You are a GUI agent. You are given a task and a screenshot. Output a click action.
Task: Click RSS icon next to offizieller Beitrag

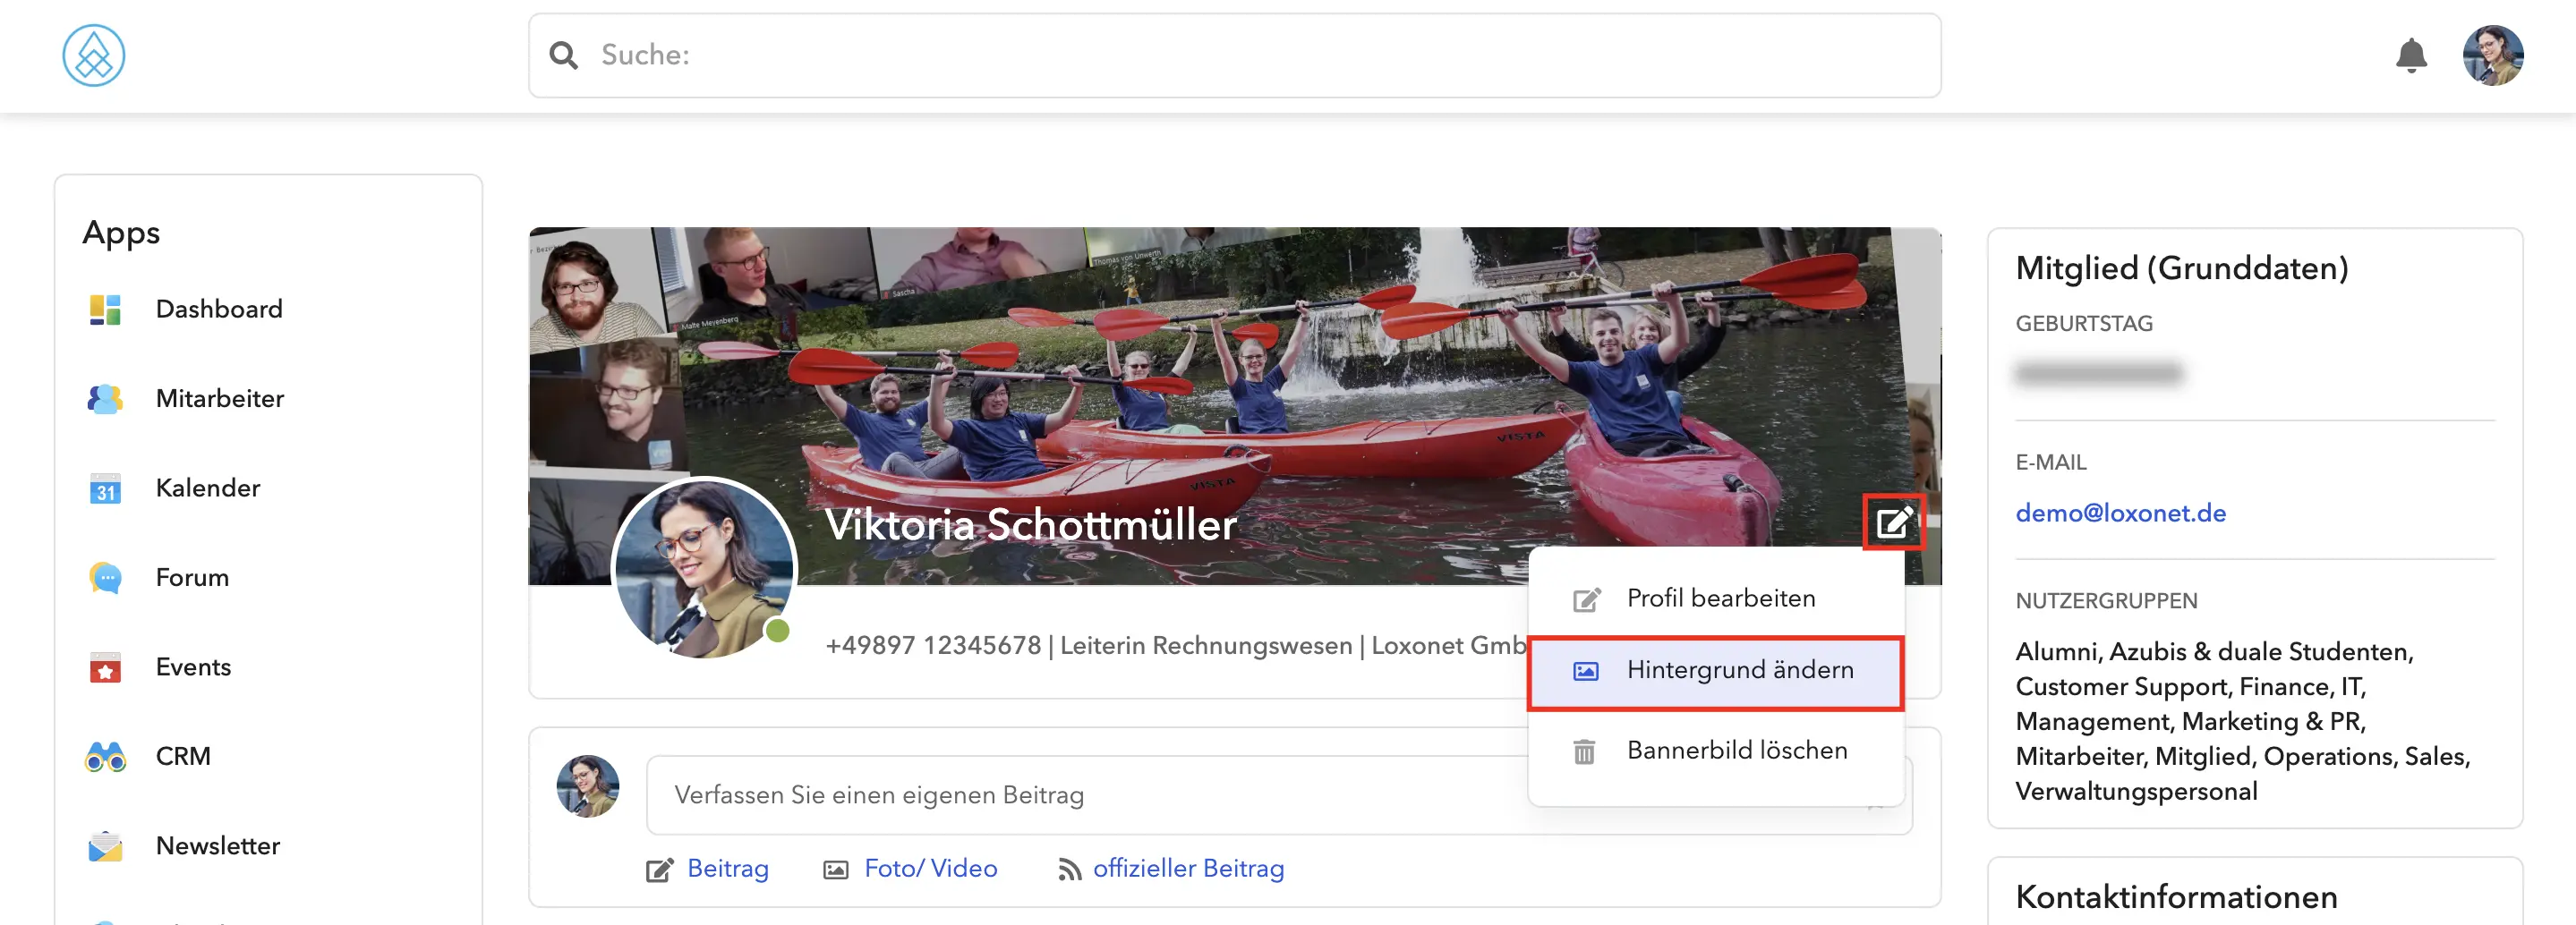(1069, 870)
